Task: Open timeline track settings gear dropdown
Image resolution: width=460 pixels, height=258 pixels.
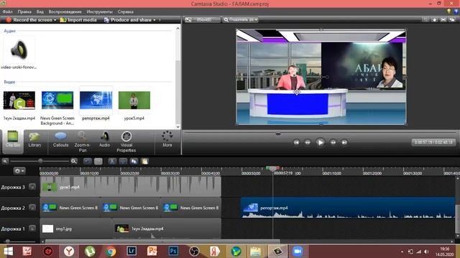Action: (x=19, y=171)
